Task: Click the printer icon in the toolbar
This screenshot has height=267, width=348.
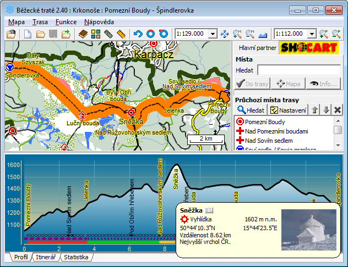Action: [11, 34]
